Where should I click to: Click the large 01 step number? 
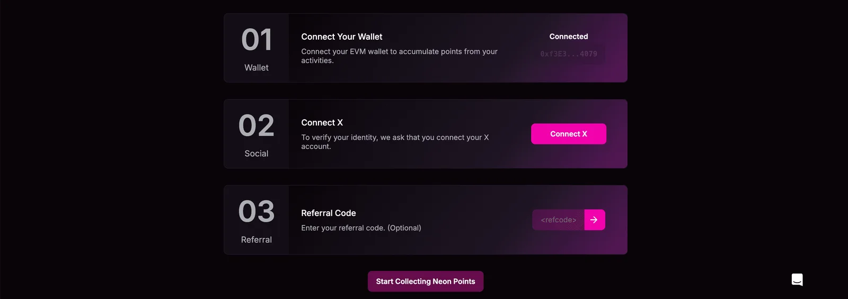257,40
